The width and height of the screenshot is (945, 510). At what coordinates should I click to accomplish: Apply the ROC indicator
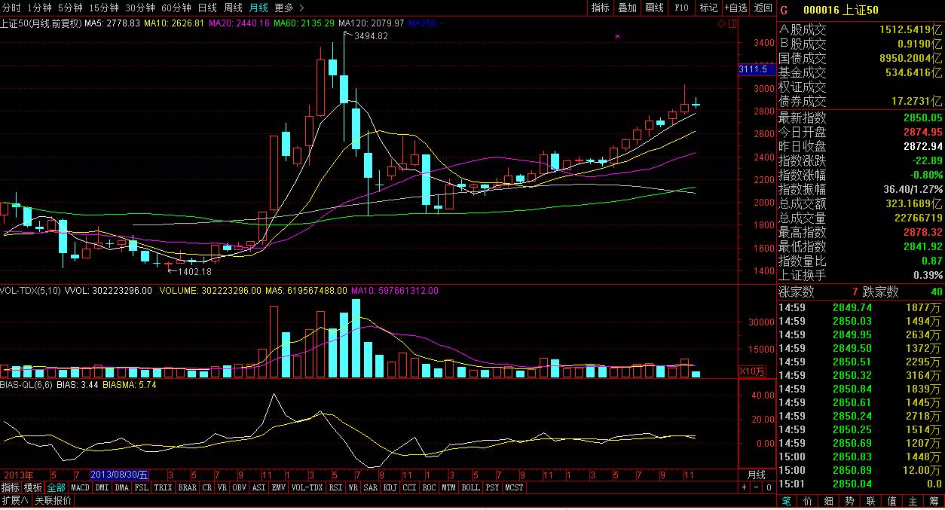click(429, 487)
